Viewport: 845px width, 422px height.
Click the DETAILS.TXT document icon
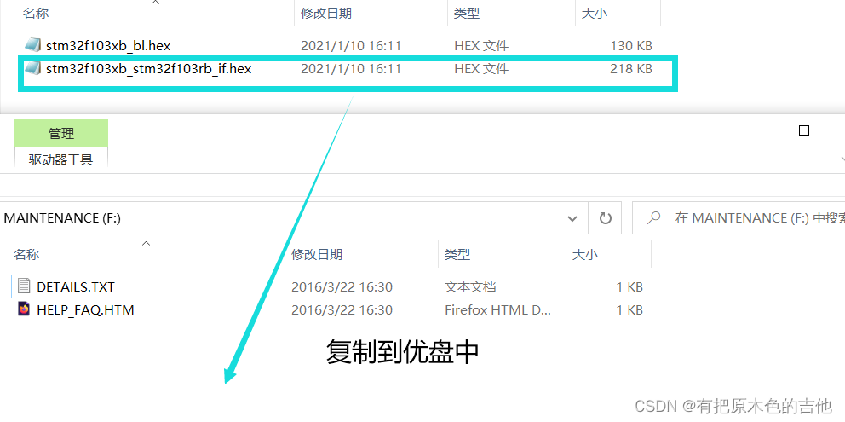(x=24, y=286)
